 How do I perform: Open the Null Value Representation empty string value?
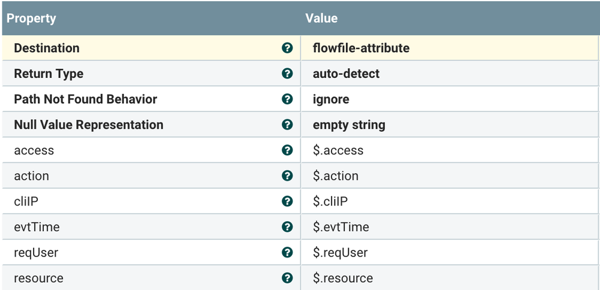[x=349, y=125]
